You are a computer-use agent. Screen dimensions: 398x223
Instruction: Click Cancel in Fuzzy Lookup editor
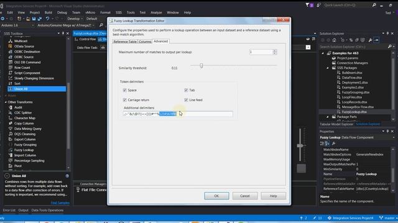245,196
